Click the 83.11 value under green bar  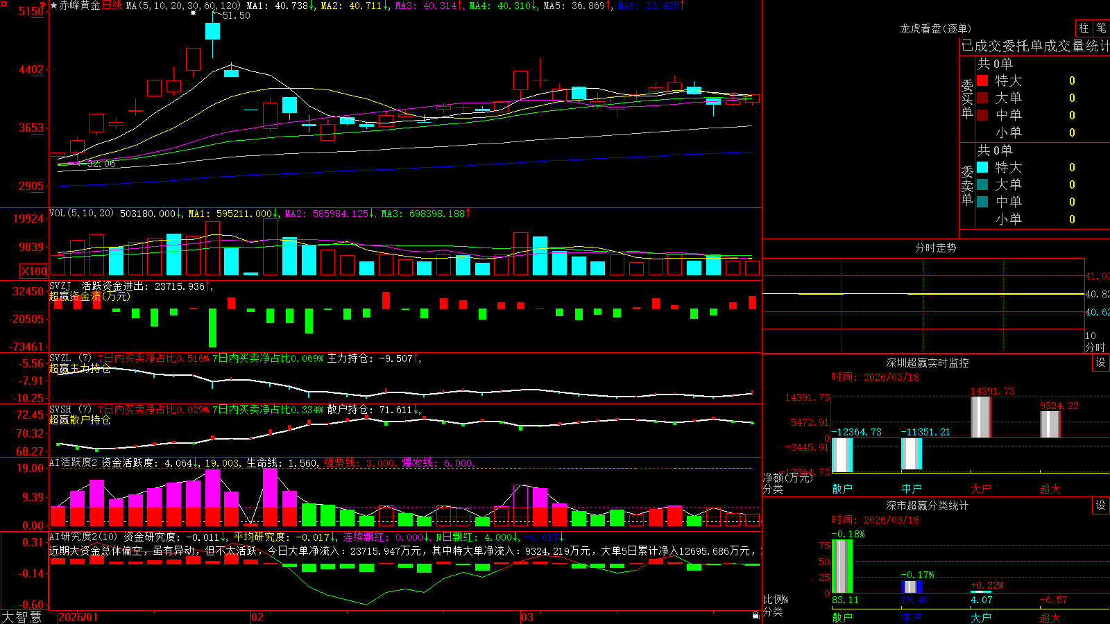845,600
